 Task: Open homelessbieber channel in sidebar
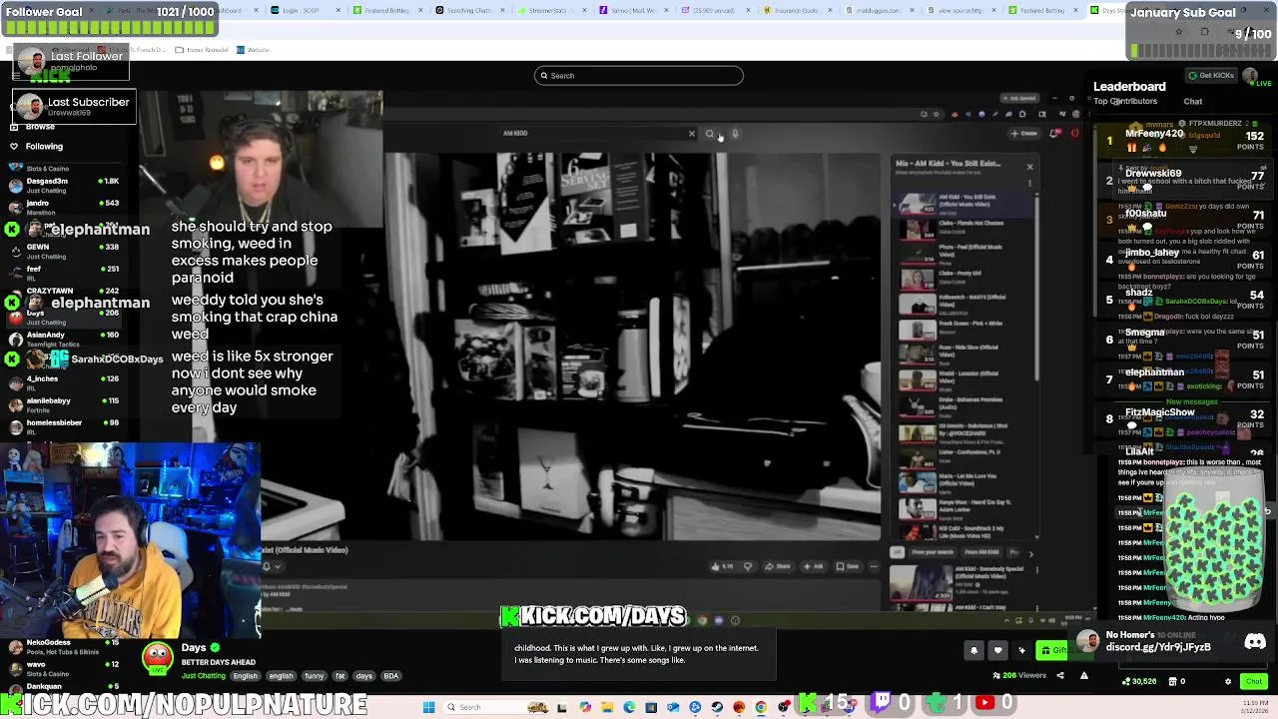(x=62, y=426)
